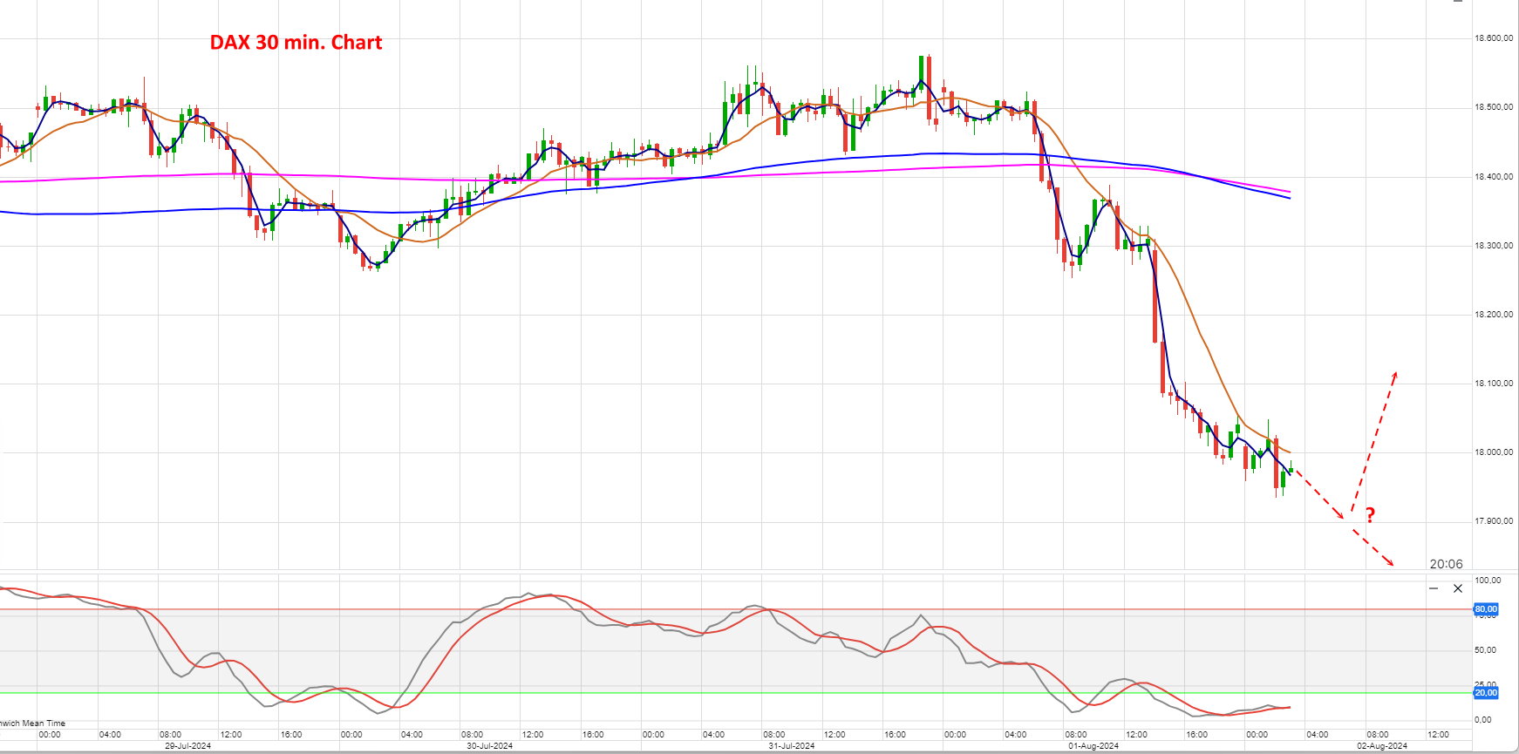Click the 18.500,00 price axis label
Screen dimensions: 1519x754
point(1494,107)
